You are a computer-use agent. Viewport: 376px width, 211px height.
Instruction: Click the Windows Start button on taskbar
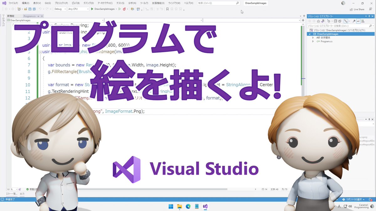(x=171, y=206)
